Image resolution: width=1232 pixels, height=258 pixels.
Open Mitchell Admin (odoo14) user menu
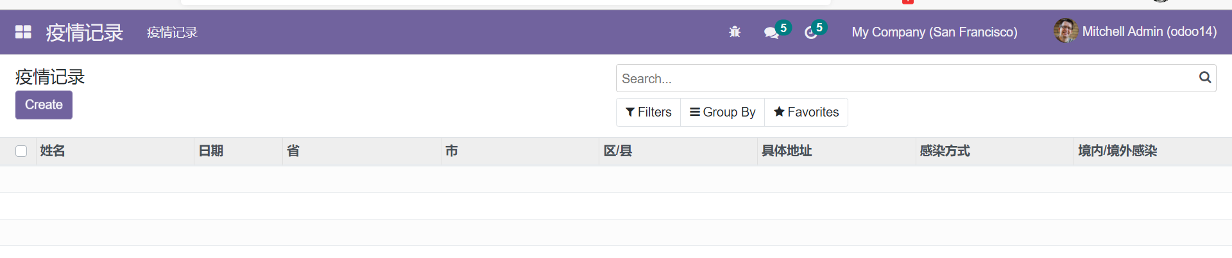tap(1149, 31)
